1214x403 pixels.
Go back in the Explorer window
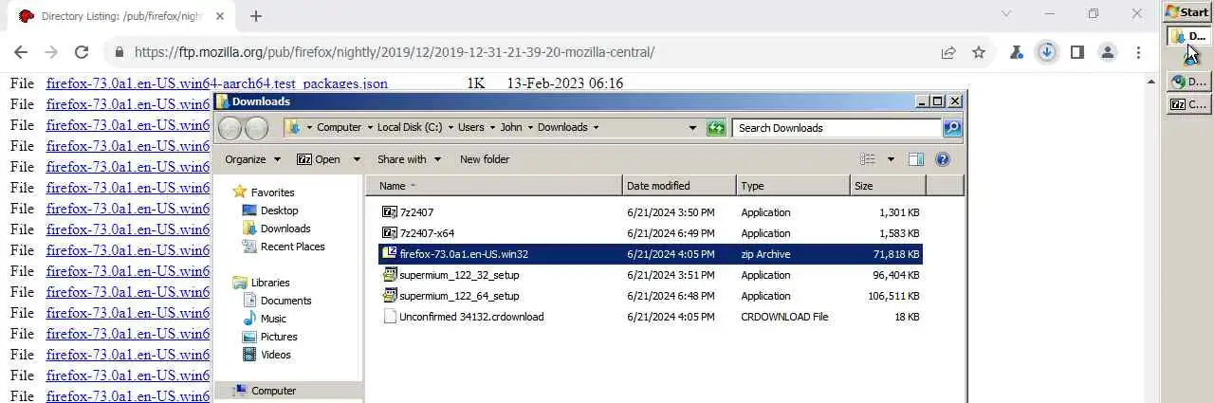tap(230, 128)
